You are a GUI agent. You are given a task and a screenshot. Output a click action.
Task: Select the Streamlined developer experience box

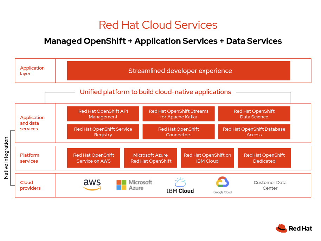coord(179,71)
